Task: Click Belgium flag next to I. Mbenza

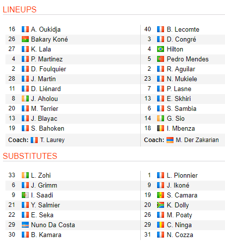Action: 161,128
